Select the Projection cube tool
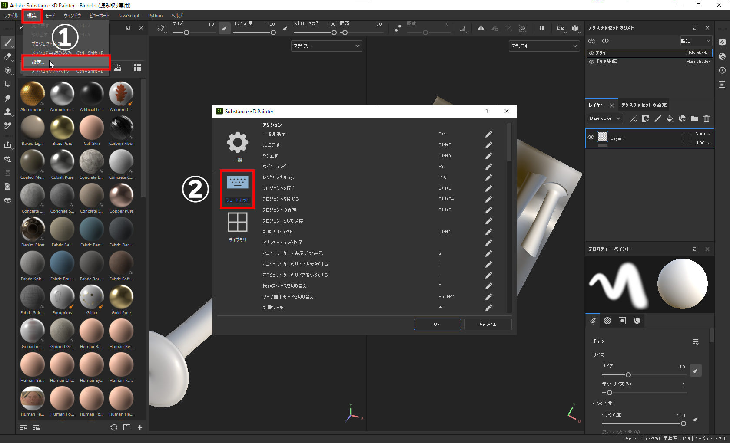 click(x=8, y=70)
